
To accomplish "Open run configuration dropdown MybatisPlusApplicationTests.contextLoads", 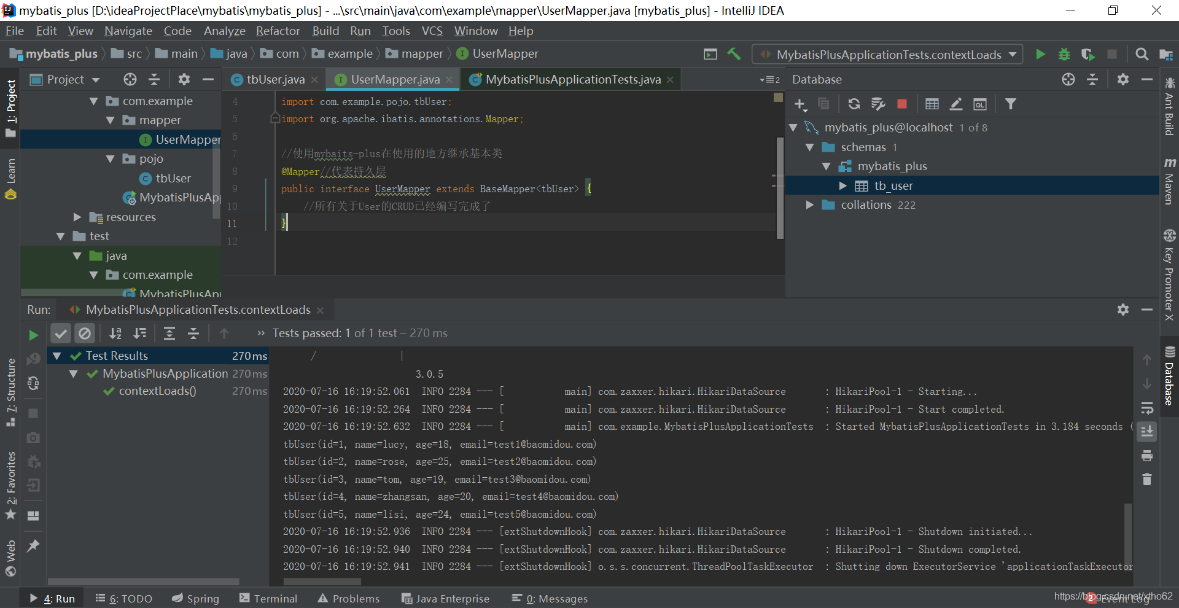I will 887,55.
